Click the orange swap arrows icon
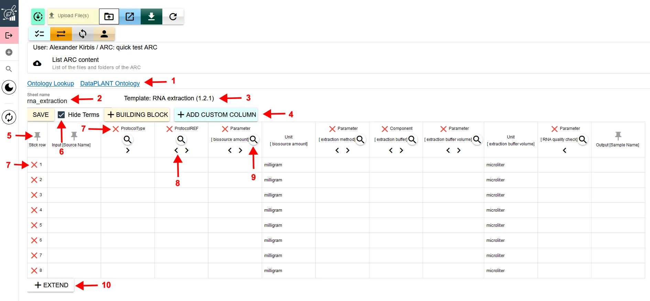Viewport: 650px width, 301px height. coord(61,34)
